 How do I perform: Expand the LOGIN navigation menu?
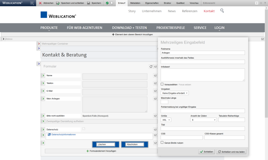[219, 28]
